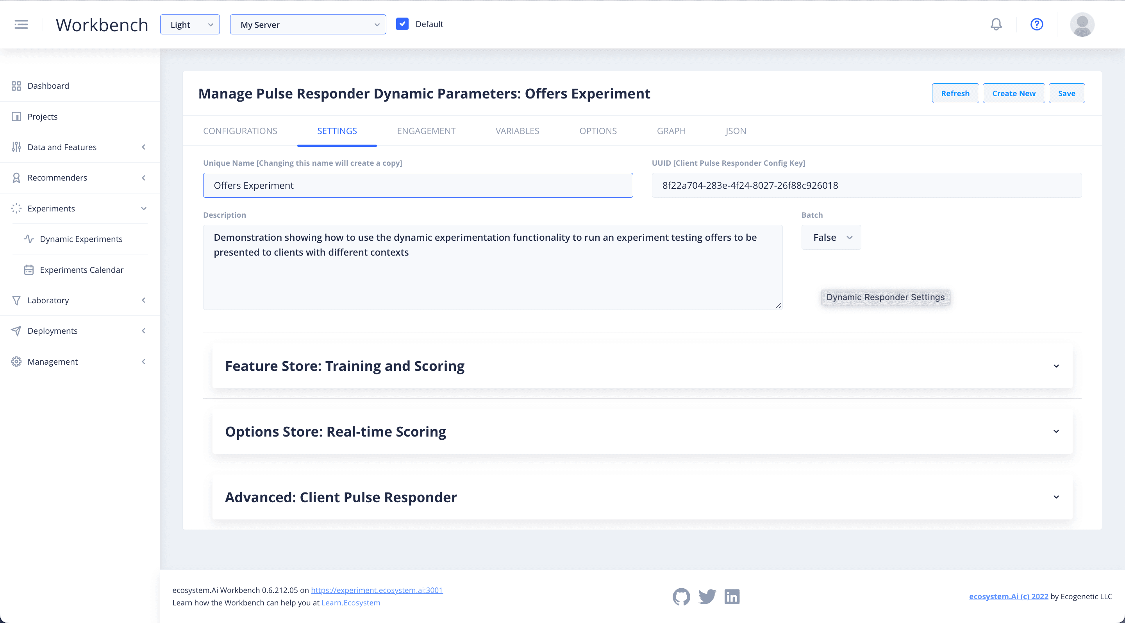Toggle the Default server checkbox

coord(402,24)
